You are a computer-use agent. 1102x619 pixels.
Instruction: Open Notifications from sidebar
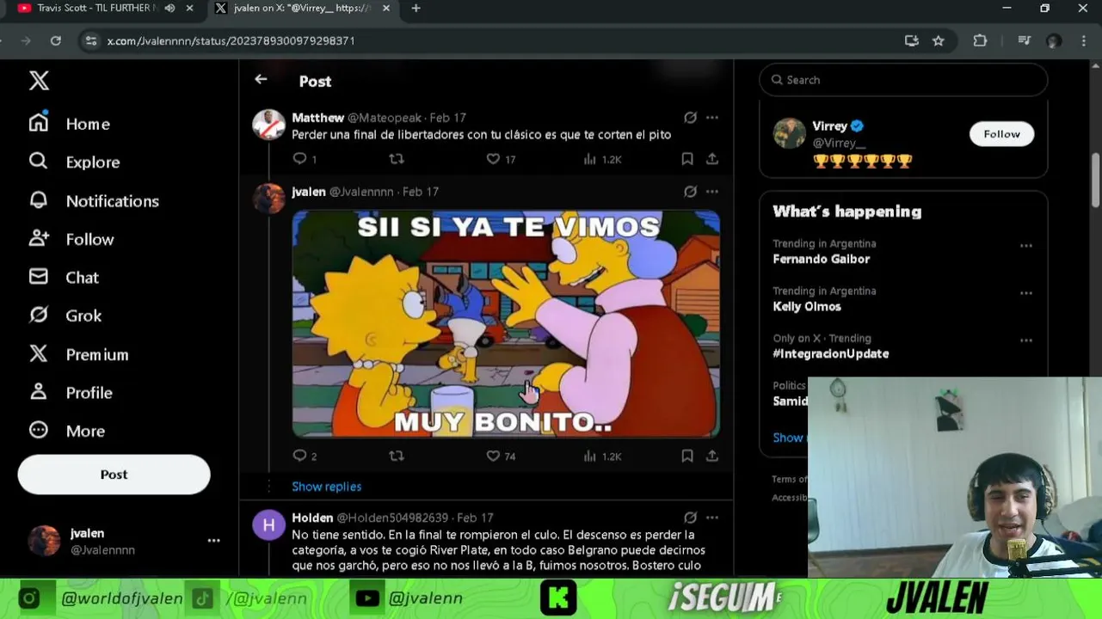pos(94,200)
